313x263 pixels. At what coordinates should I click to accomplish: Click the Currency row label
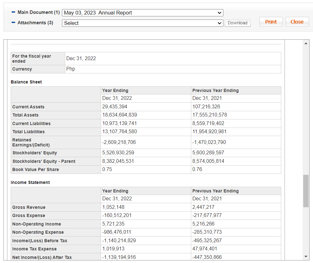pos(22,69)
